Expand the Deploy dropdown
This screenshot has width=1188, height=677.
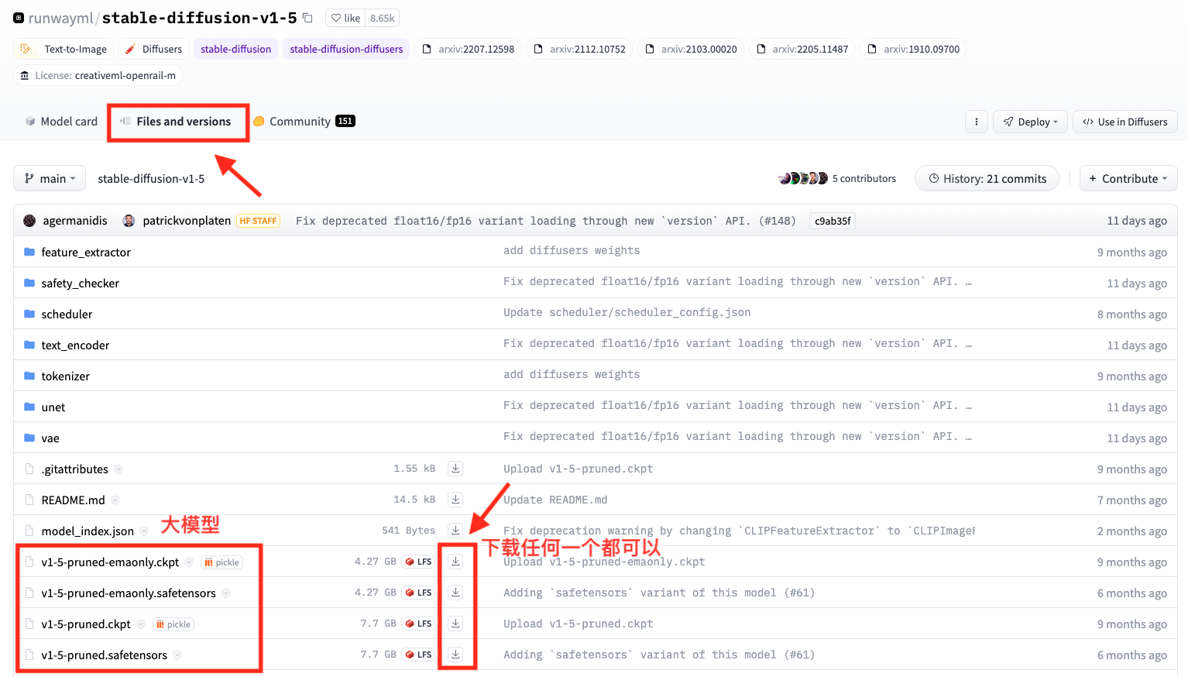click(1030, 122)
